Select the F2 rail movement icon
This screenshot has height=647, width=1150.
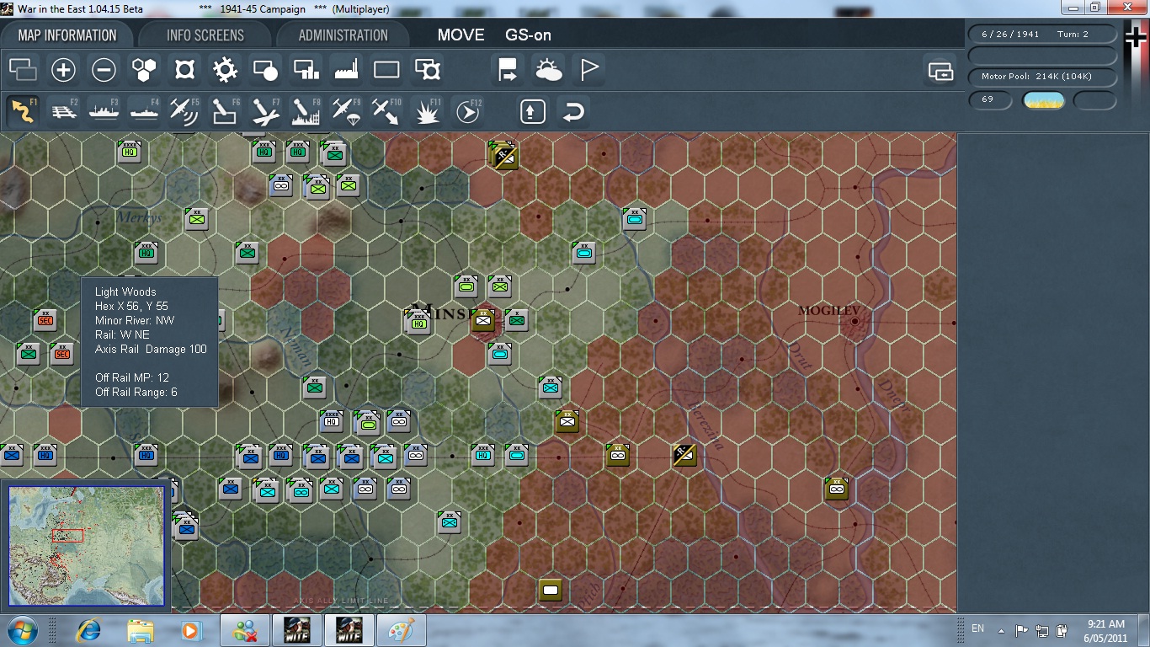pyautogui.click(x=63, y=111)
